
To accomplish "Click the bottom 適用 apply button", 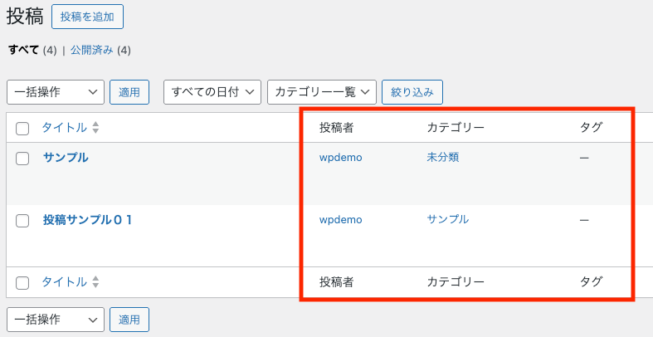I will [x=129, y=319].
